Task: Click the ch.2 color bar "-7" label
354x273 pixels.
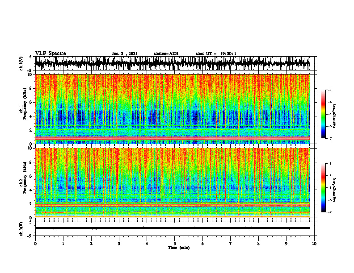Action: pos(330,212)
